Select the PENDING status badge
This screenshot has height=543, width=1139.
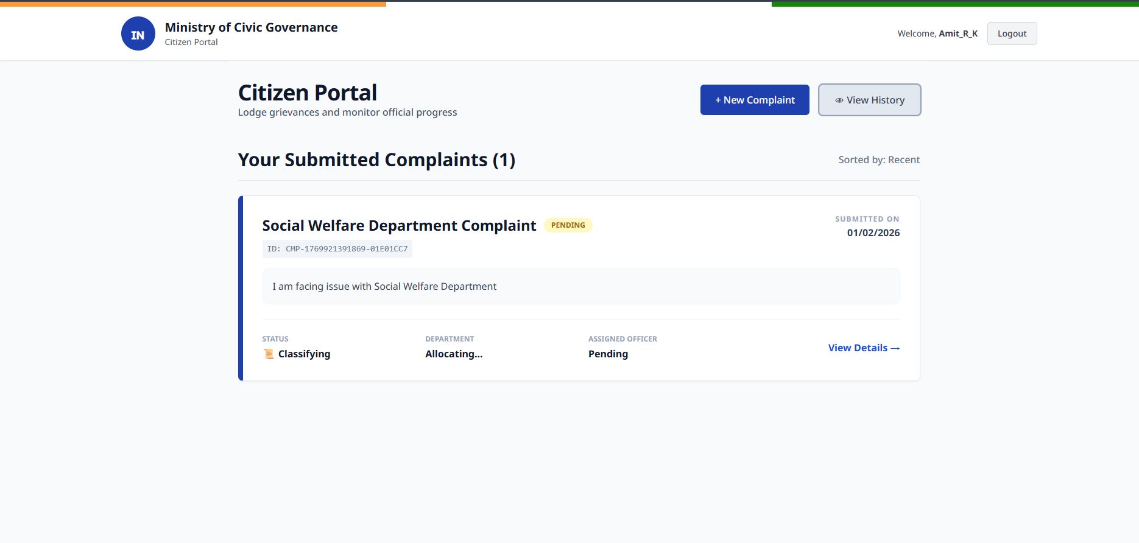[568, 225]
